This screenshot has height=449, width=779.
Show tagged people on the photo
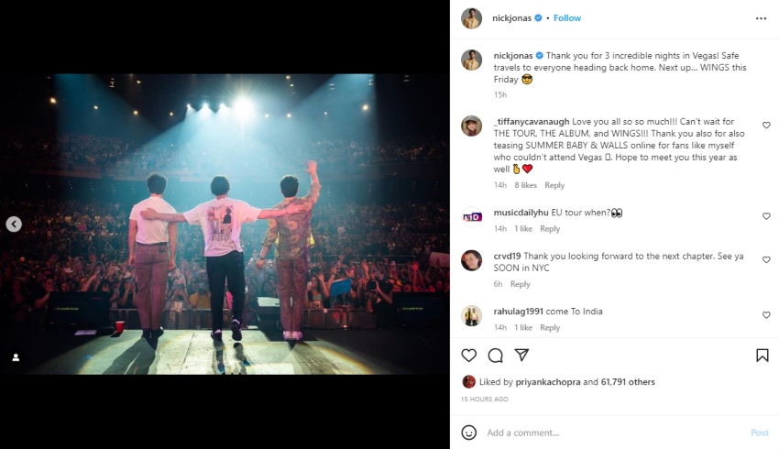[x=16, y=357]
